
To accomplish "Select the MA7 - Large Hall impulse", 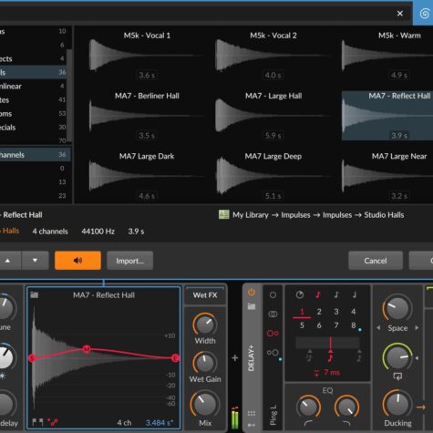I will [273, 116].
